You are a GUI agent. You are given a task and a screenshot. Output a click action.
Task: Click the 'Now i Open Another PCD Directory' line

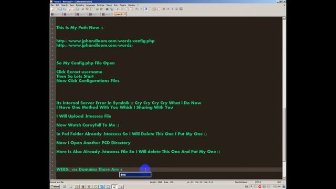click(x=93, y=143)
